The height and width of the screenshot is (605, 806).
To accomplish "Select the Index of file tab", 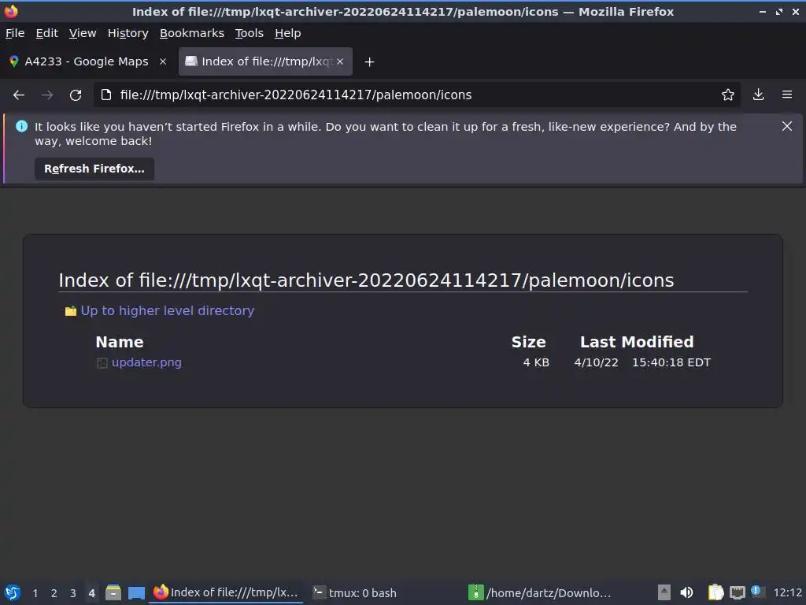I will (265, 61).
